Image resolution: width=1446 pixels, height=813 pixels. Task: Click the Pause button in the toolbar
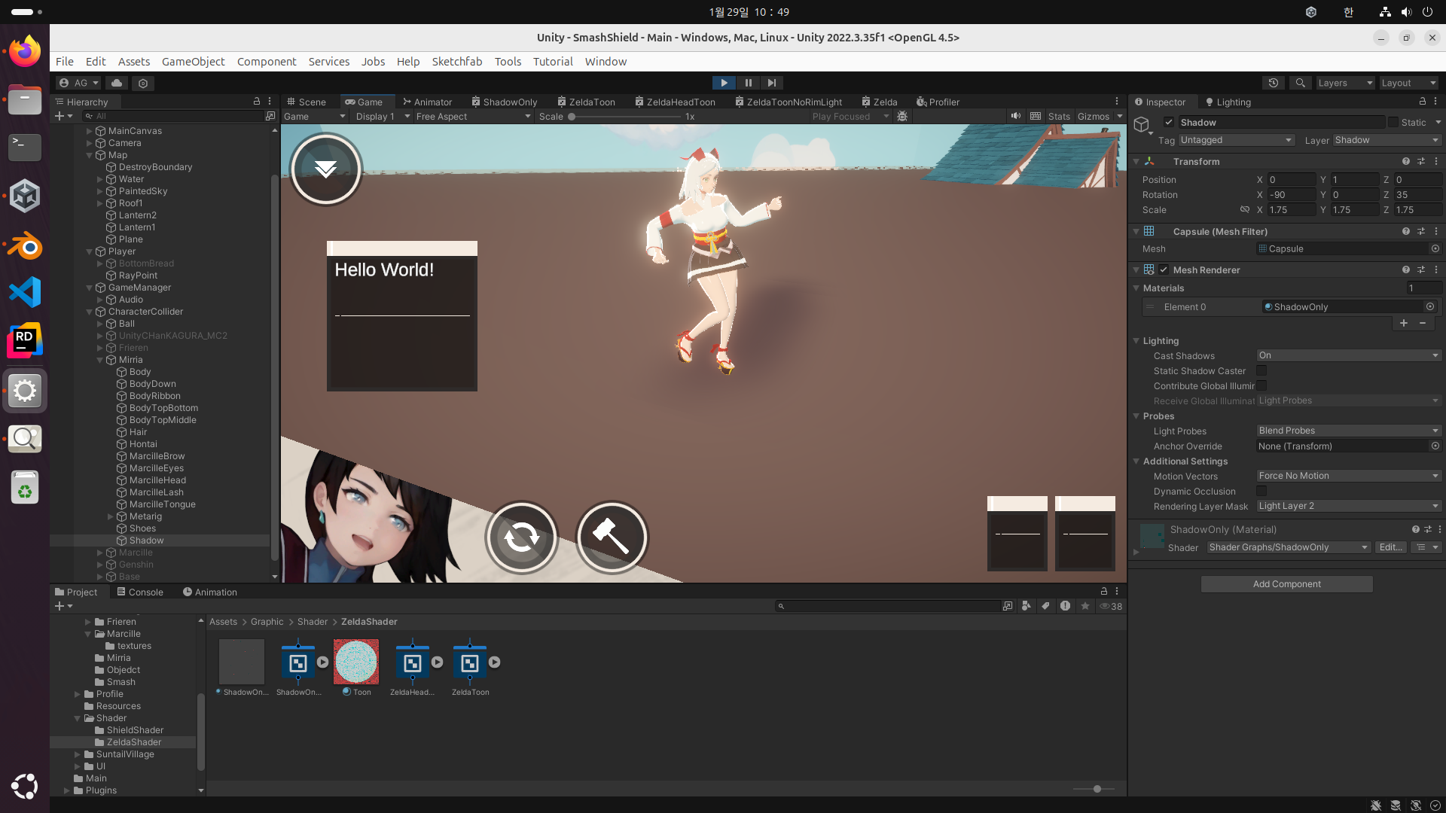[x=748, y=83]
